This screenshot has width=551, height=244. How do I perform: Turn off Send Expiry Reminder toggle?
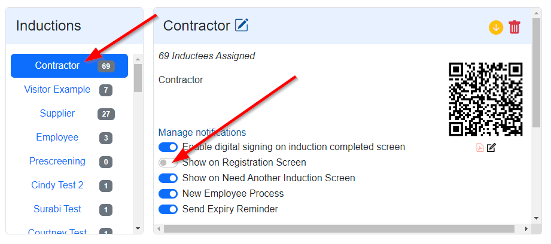tap(168, 209)
